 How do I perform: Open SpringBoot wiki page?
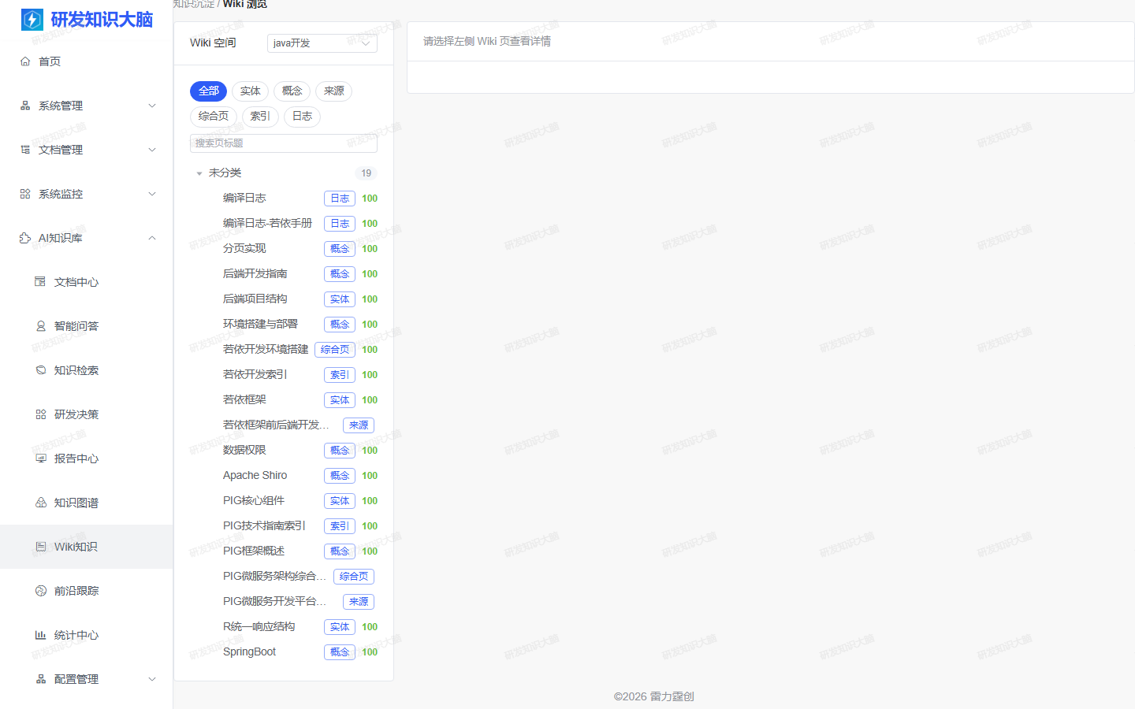249,652
